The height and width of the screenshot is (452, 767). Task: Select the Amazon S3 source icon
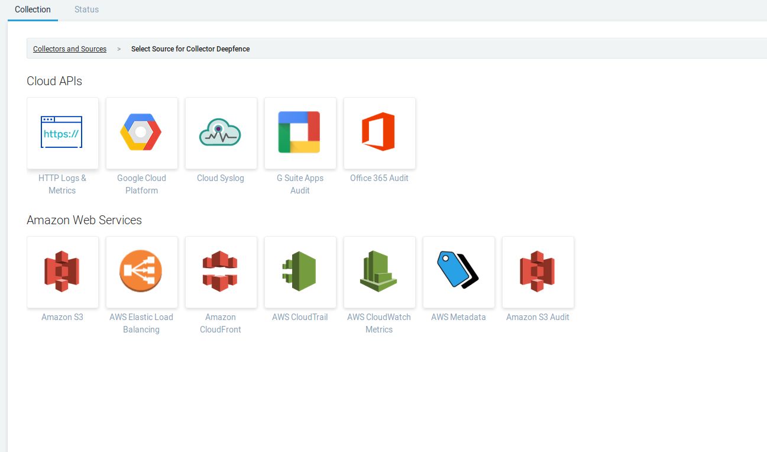63,272
